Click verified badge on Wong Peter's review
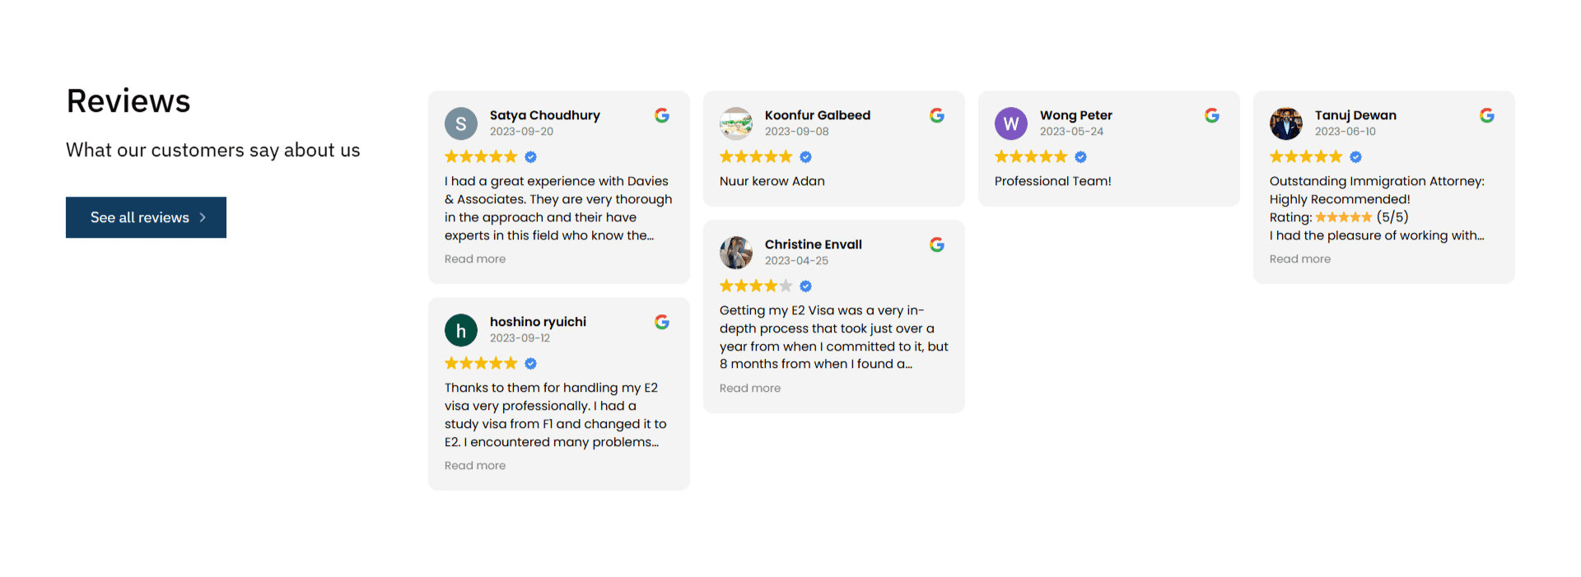 (x=1081, y=157)
